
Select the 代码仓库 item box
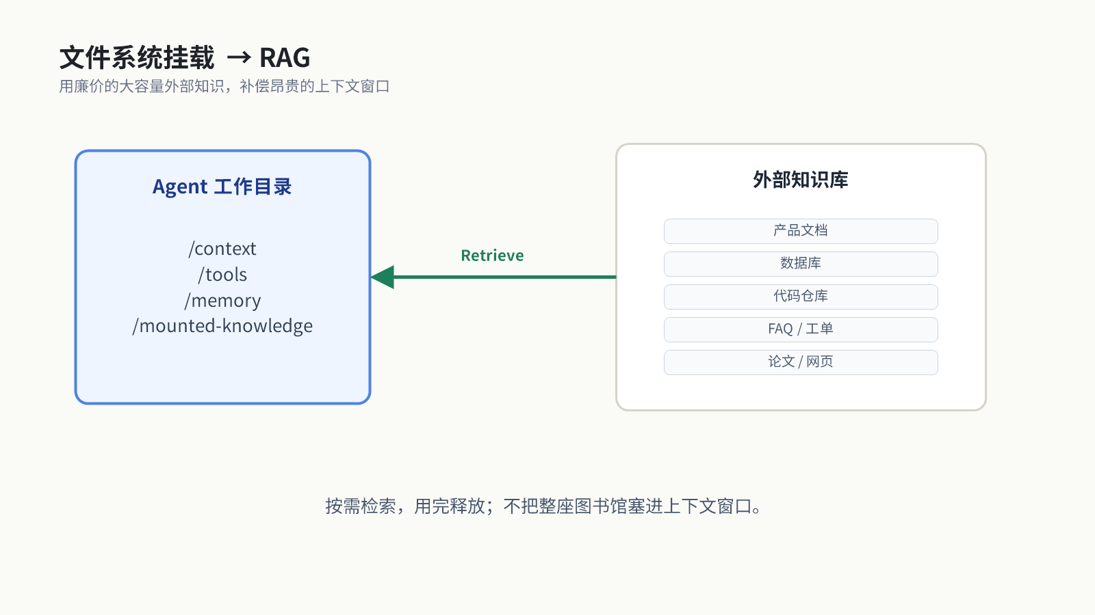click(801, 297)
